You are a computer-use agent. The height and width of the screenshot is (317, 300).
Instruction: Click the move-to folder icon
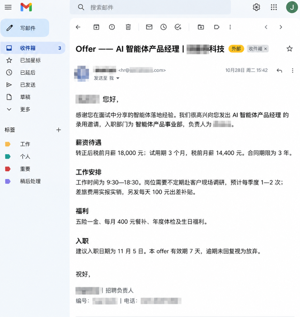pos(201,27)
